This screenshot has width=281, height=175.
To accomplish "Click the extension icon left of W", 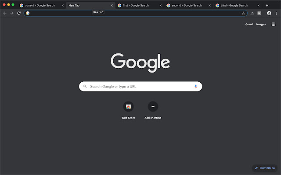I will pyautogui.click(x=252, y=13).
